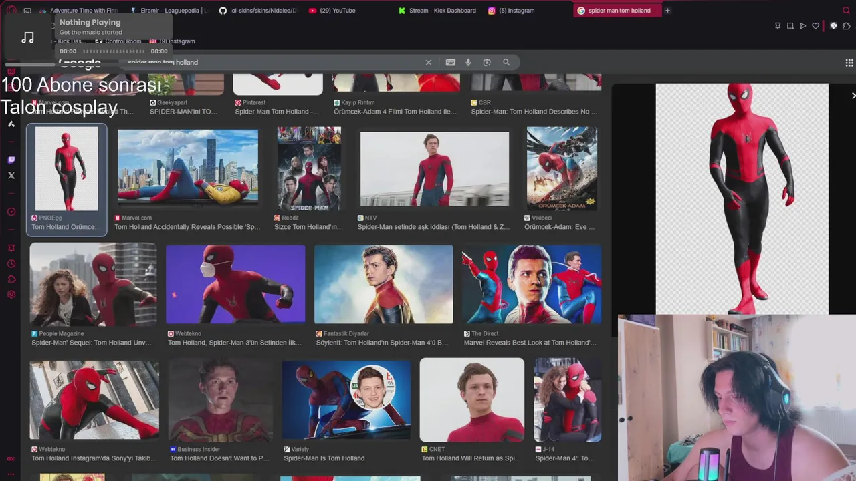Switch to the lol-skins GitHub tab

tap(259, 11)
